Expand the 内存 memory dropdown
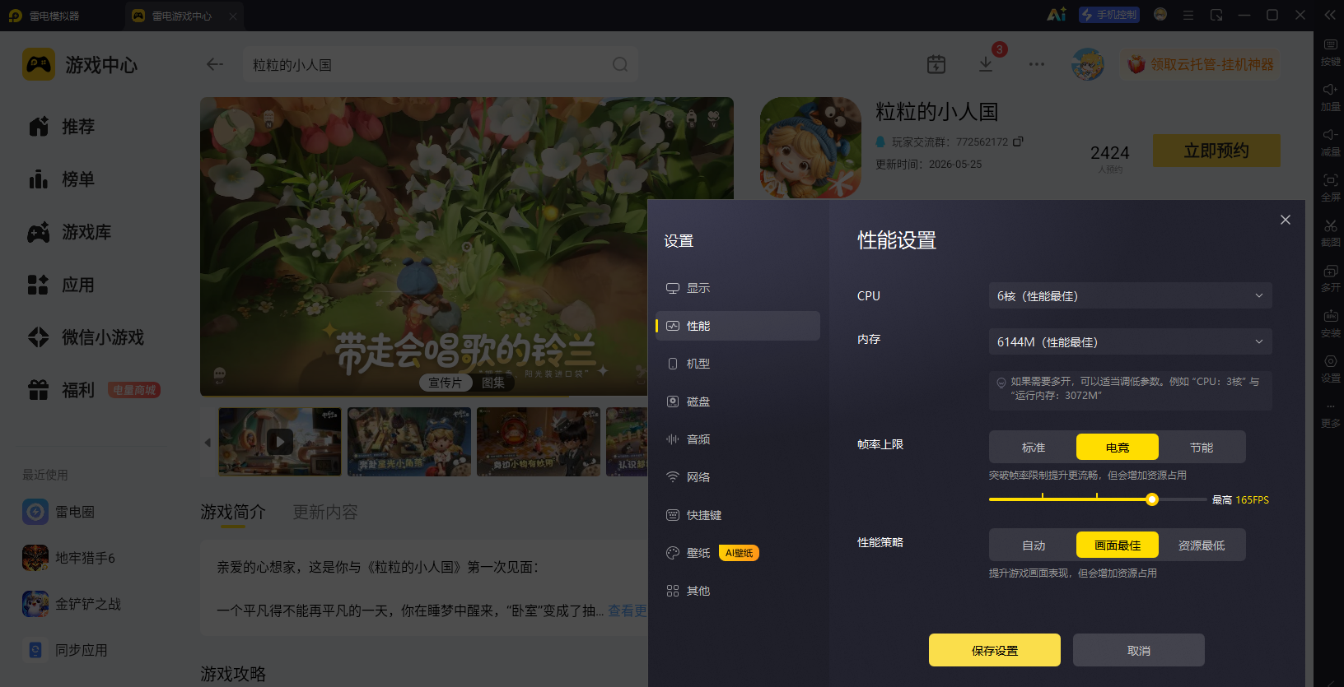The width and height of the screenshot is (1344, 687). (x=1130, y=341)
